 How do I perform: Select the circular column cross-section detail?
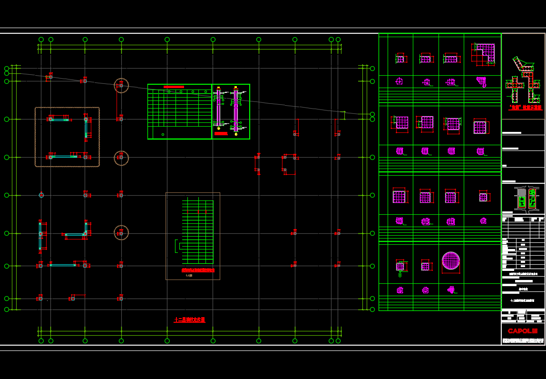451,261
